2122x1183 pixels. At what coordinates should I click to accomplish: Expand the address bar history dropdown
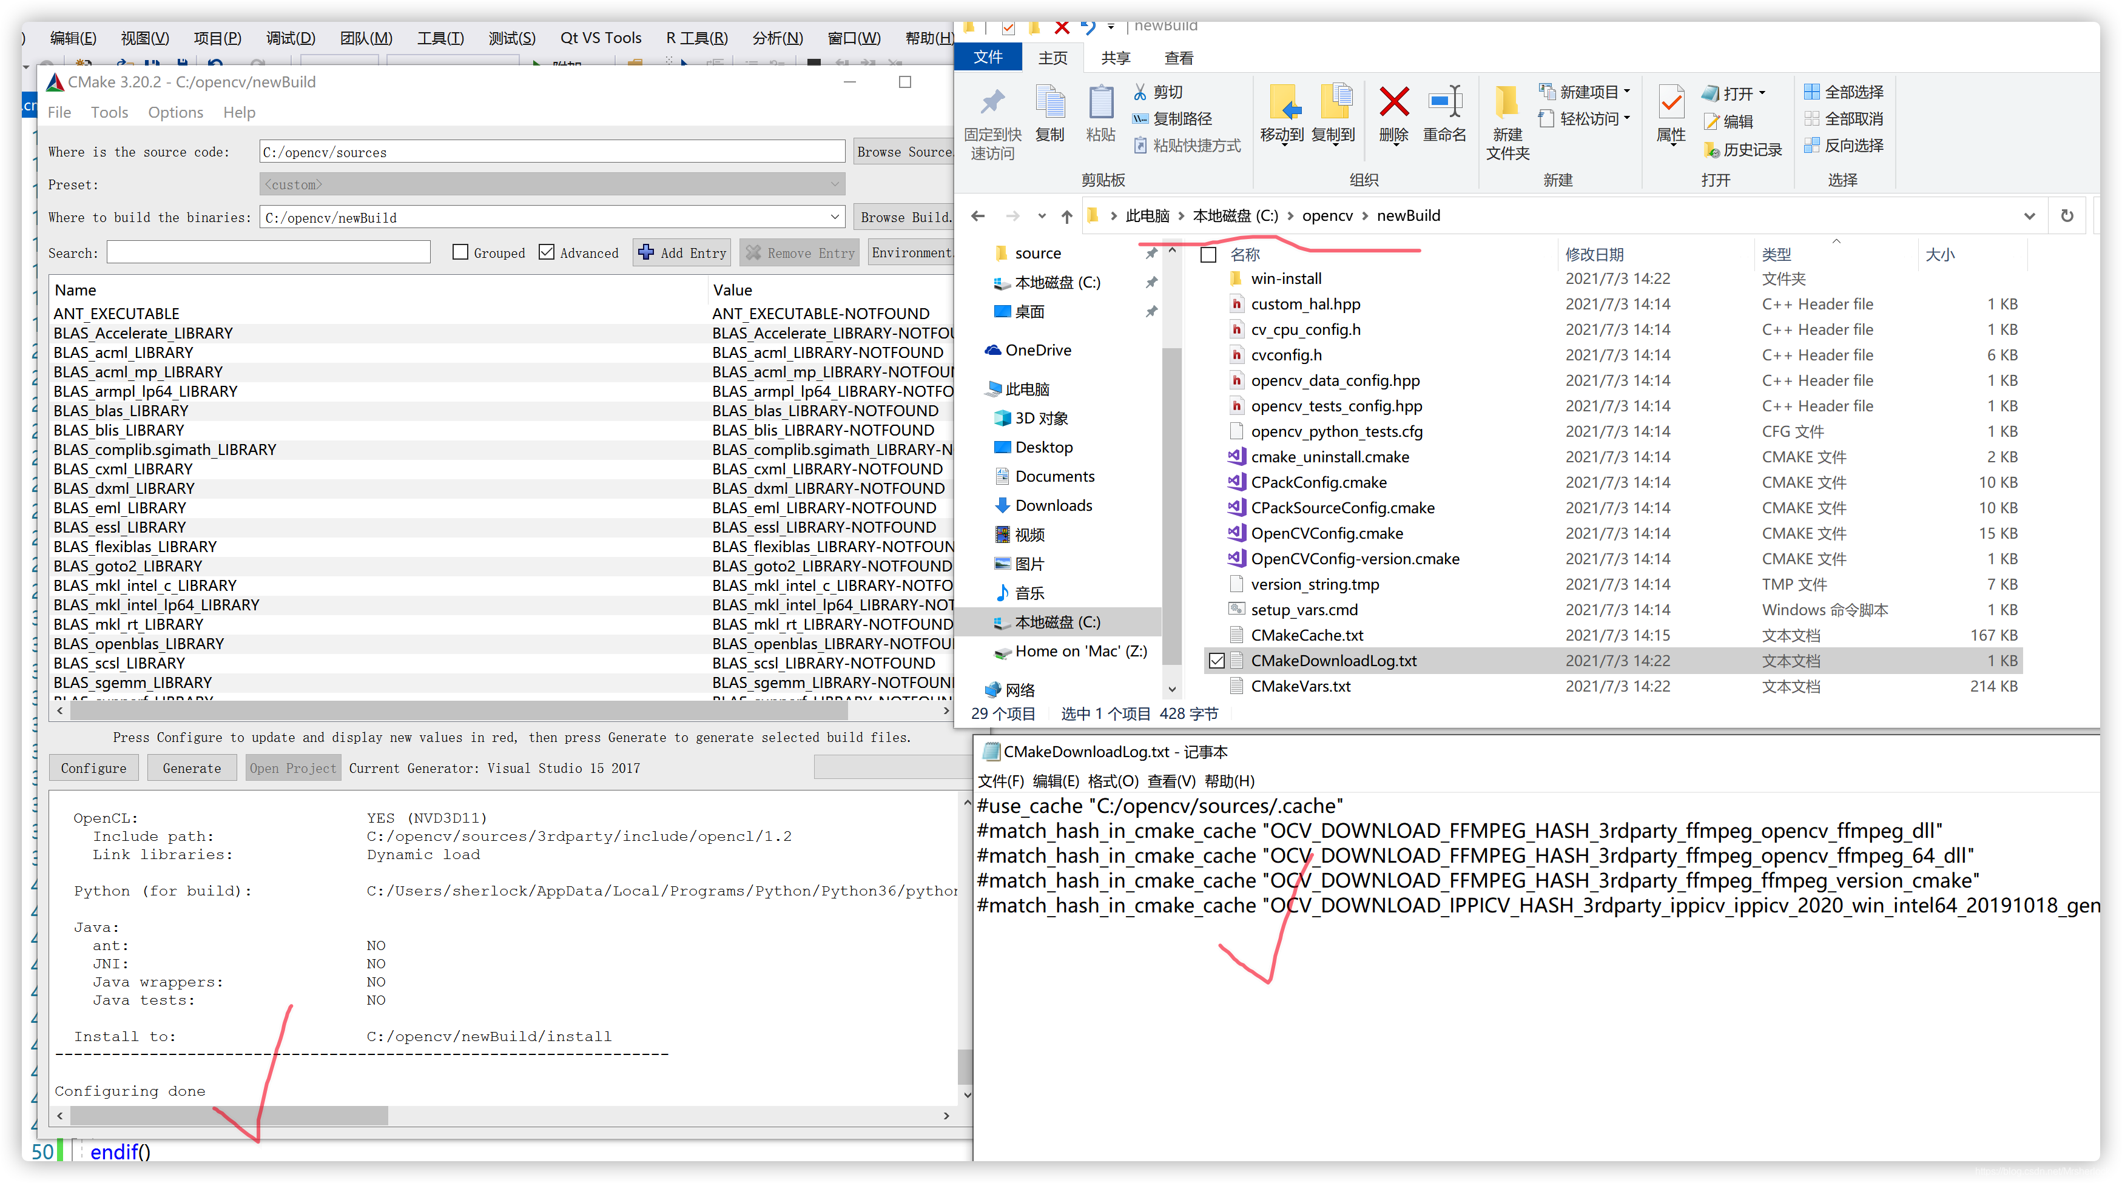tap(2029, 216)
